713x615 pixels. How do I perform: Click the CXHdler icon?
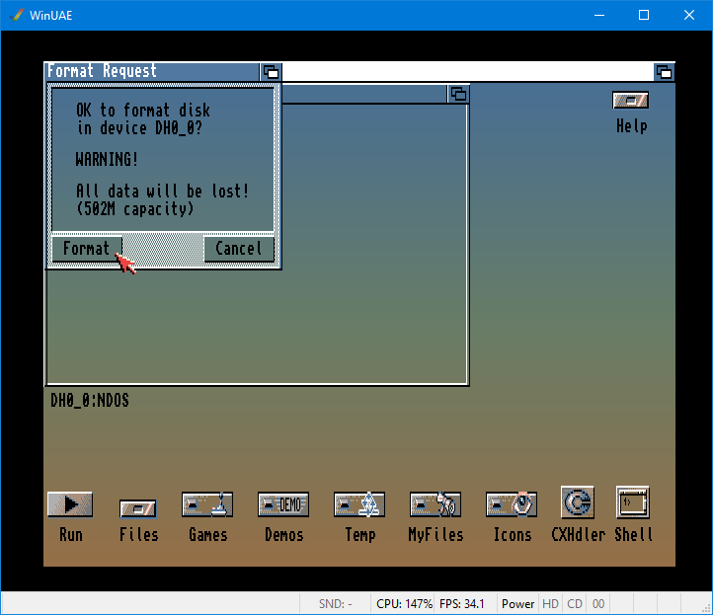577,502
